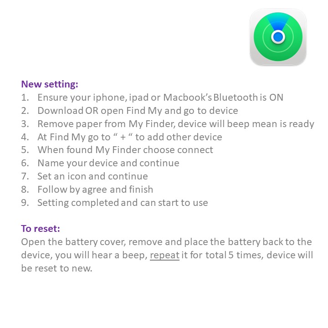This screenshot has height=328, width=328.
Task: Select step 7 Set an icon and continue
Action: (x=84, y=176)
